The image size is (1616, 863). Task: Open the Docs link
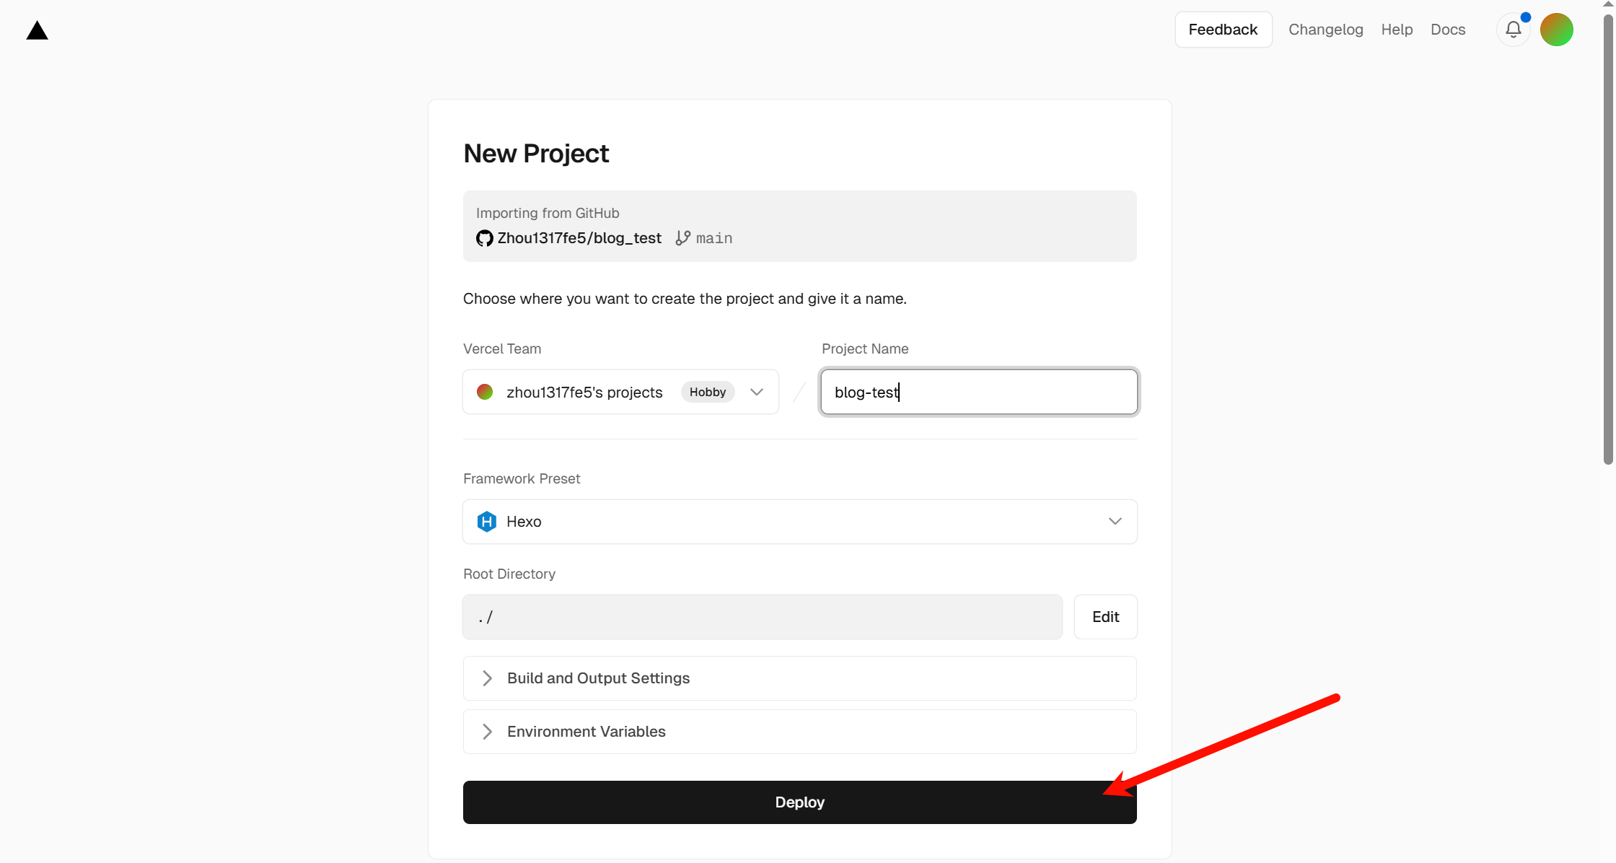1448,30
